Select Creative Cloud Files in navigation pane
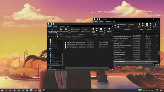Image resolution: width=164 pixels, height=92 pixels. pyautogui.click(x=56, y=40)
